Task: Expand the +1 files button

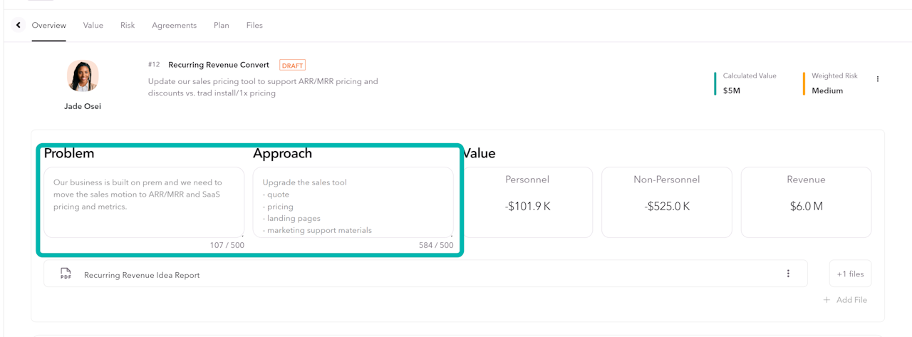Action: point(850,274)
